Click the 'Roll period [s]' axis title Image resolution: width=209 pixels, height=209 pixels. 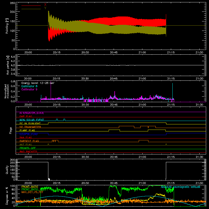pos(8,65)
